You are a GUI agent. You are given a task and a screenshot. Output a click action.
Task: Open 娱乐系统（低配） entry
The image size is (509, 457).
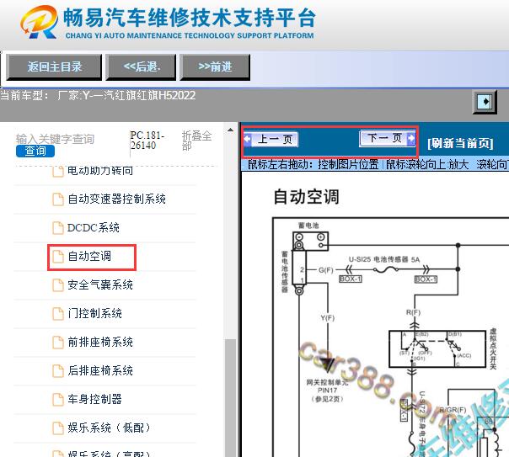point(109,428)
